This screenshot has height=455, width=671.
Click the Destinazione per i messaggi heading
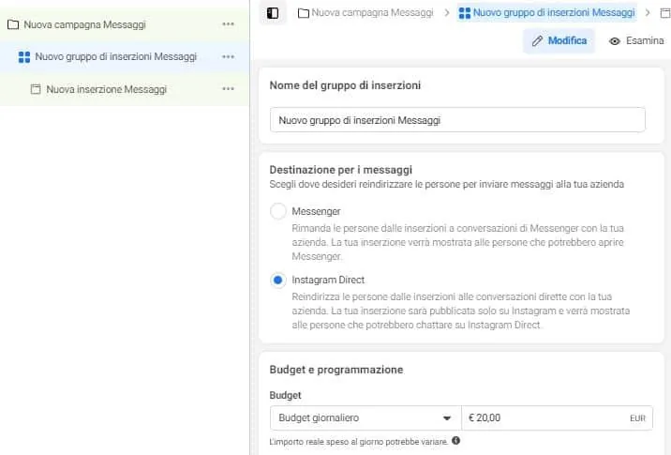tap(341, 170)
